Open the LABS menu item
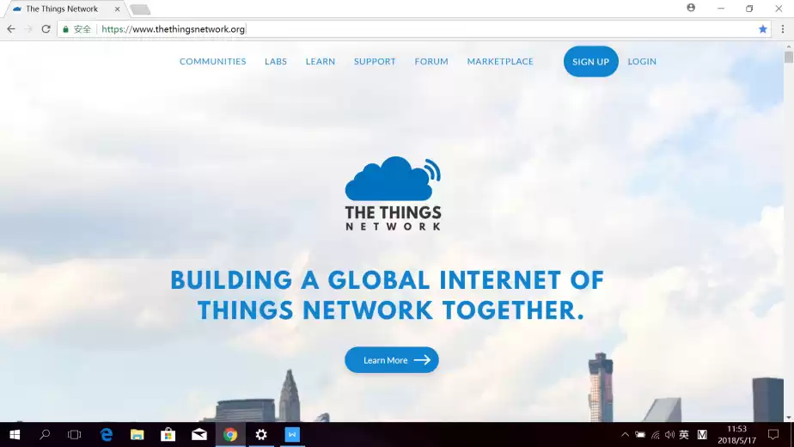794x447 pixels. [276, 61]
